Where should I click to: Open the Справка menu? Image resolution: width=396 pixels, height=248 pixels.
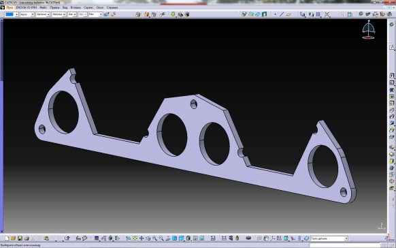112,7
